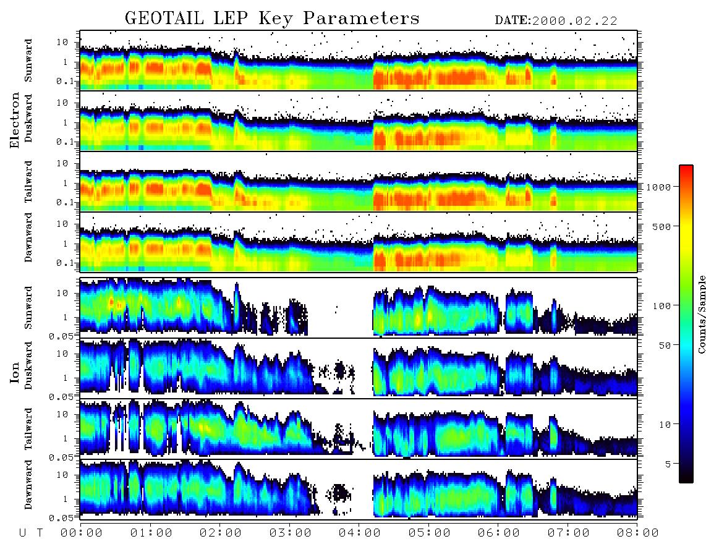Click the 100 colorbar tick label
This screenshot has height=544, width=706.
click(662, 306)
